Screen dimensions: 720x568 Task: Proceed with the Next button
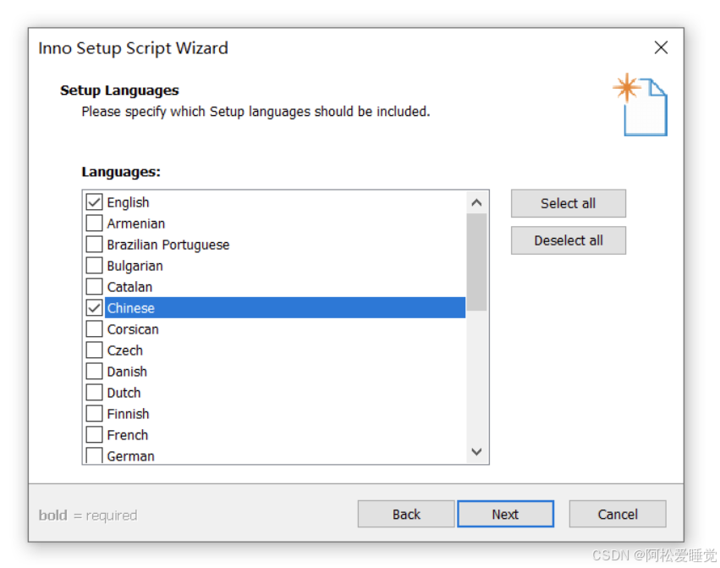(x=506, y=514)
